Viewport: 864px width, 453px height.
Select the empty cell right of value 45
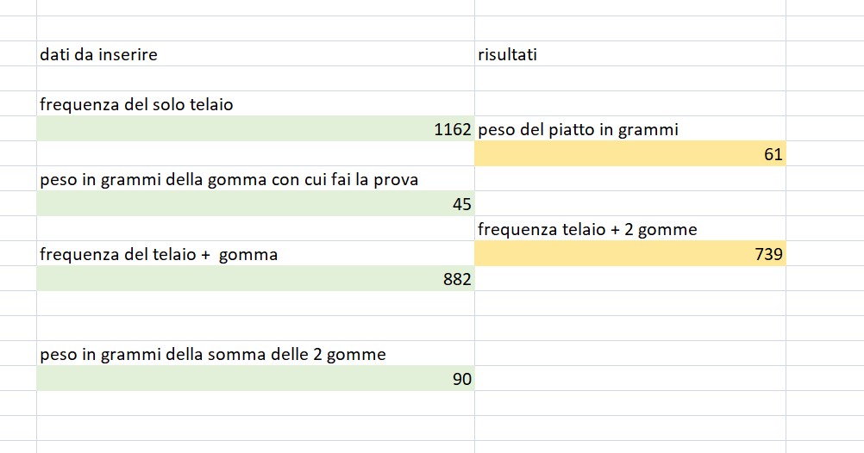point(629,204)
